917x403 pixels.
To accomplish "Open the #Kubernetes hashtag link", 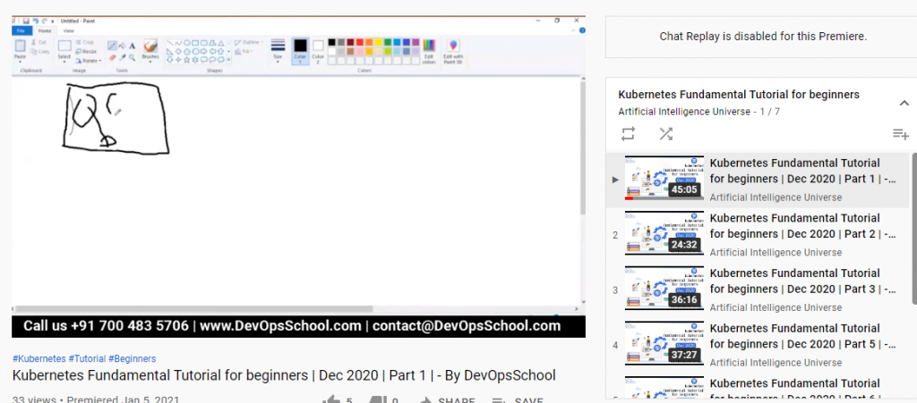I will 39,358.
